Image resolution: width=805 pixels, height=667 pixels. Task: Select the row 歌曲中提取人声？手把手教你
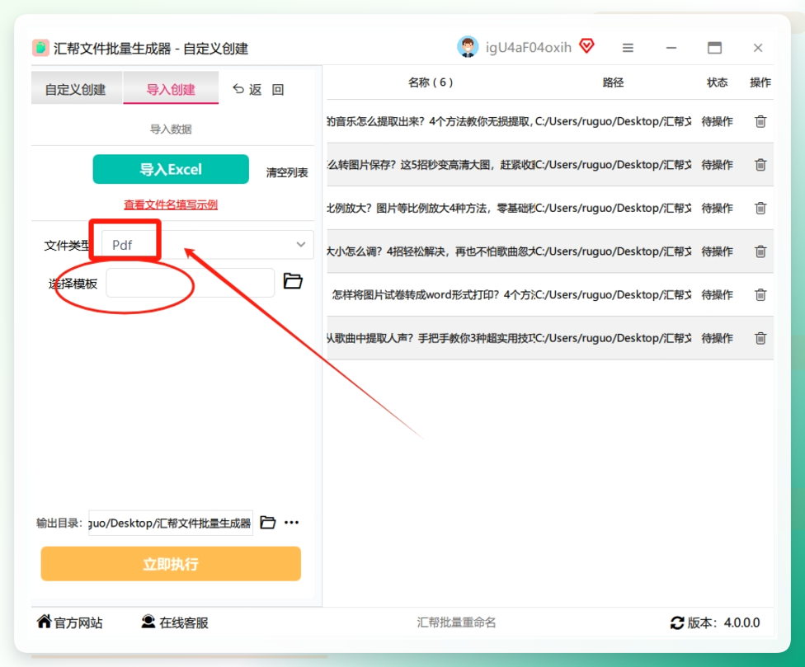(550, 338)
